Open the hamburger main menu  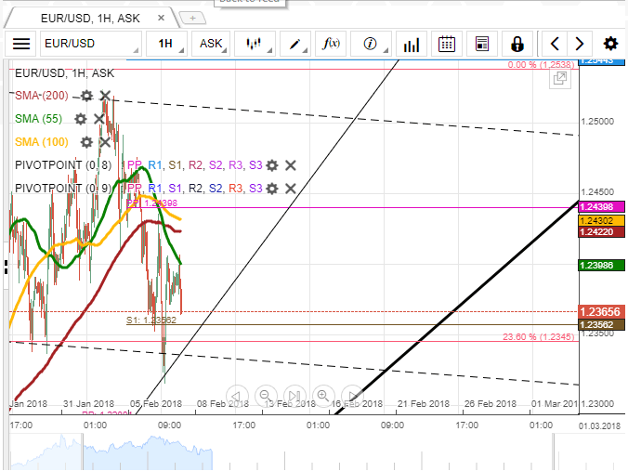(x=21, y=44)
